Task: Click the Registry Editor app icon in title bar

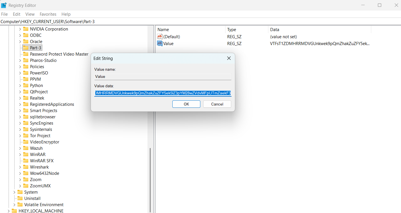Action: pos(4,5)
